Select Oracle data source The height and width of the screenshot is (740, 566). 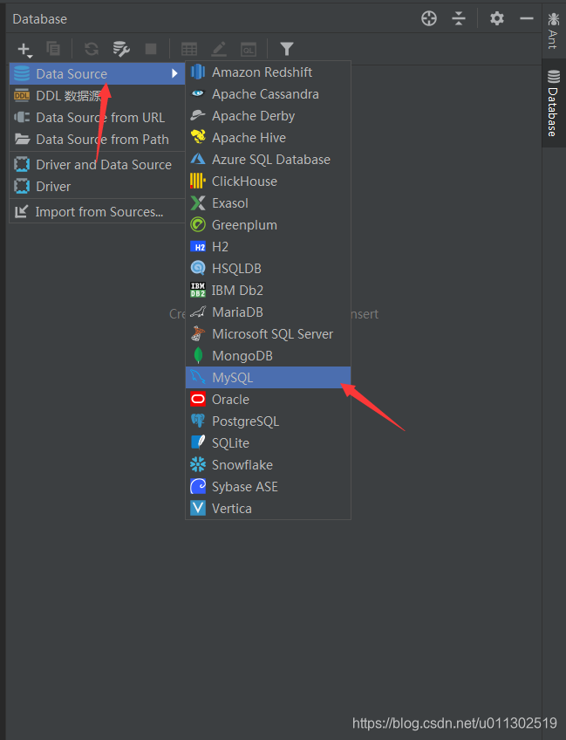268,400
